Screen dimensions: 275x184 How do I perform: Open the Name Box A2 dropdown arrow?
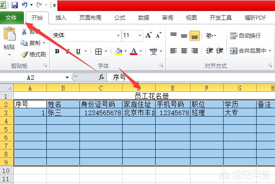(x=67, y=77)
